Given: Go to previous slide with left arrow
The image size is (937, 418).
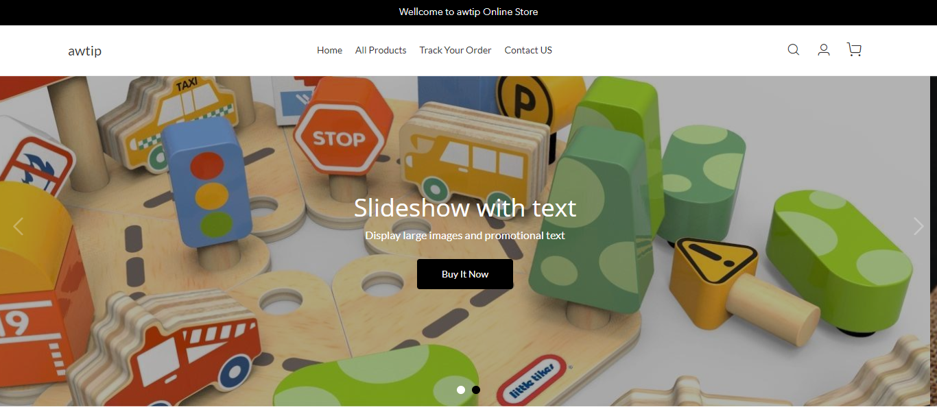Looking at the screenshot, I should coord(19,226).
